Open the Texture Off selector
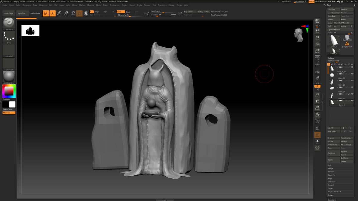This screenshot has height=201, width=358. (9, 64)
